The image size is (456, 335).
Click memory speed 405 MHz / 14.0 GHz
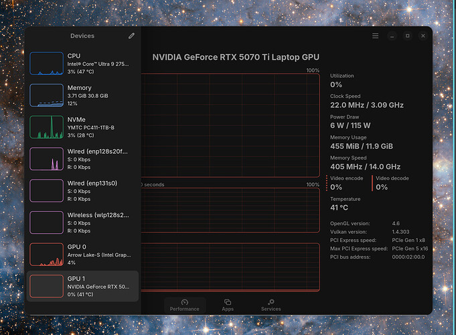click(365, 166)
